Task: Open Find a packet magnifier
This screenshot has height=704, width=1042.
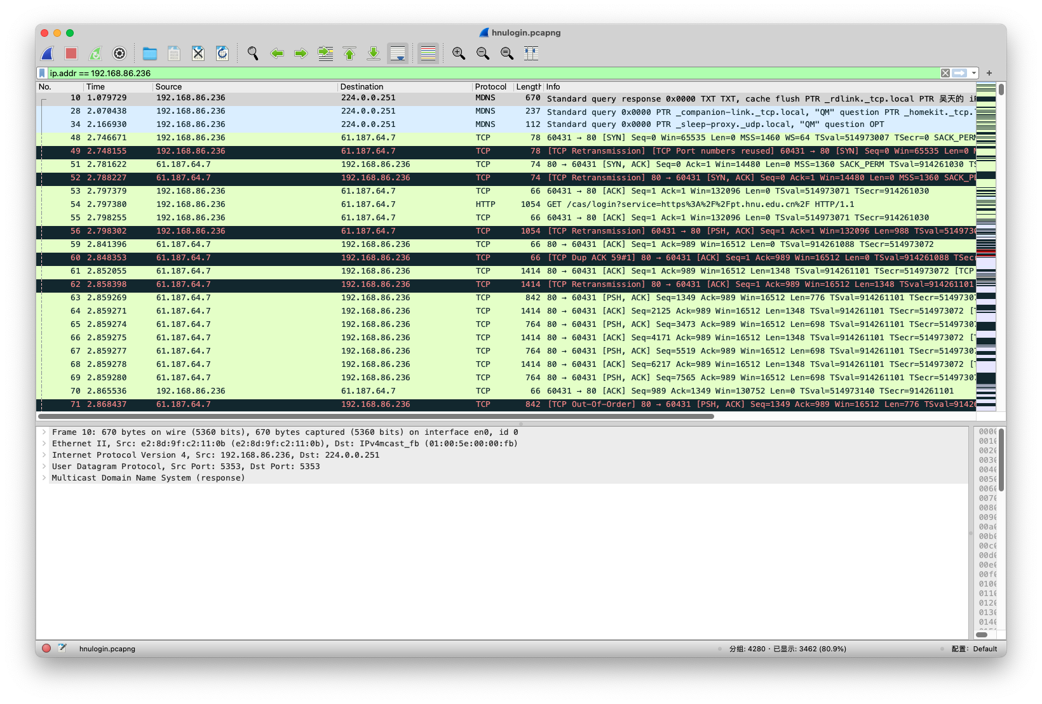Action: [x=253, y=53]
